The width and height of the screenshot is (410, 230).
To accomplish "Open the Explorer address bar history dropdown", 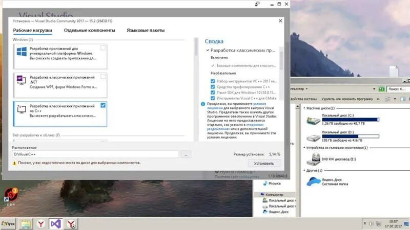I will (374, 89).
